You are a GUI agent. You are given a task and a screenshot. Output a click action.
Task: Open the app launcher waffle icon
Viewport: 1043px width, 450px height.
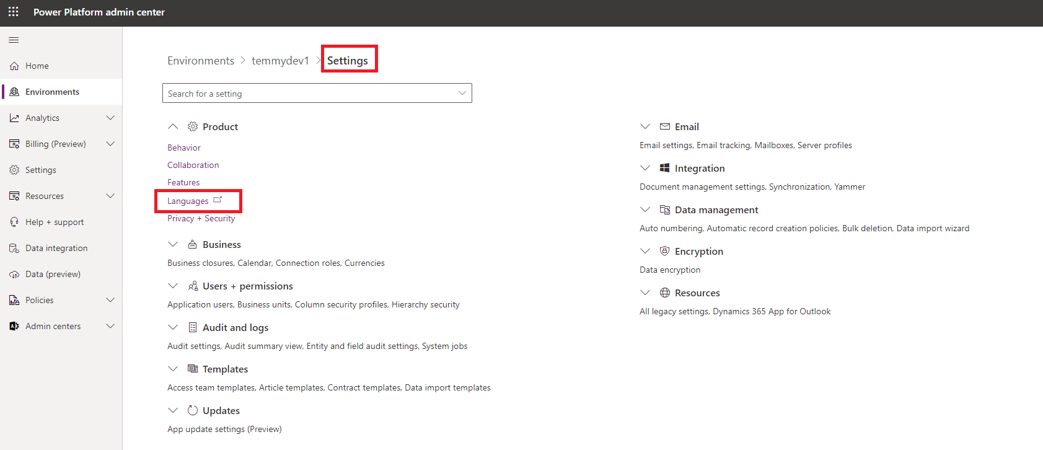pyautogui.click(x=13, y=12)
